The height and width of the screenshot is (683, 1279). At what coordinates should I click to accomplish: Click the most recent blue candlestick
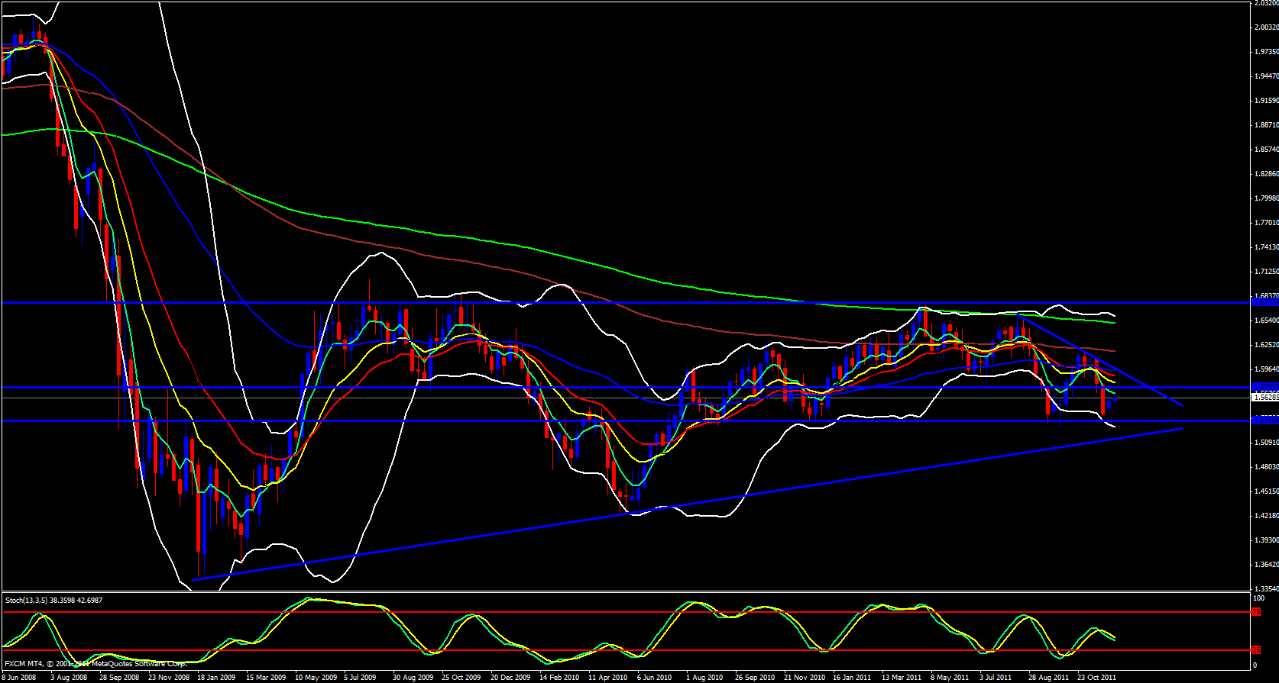1109,401
